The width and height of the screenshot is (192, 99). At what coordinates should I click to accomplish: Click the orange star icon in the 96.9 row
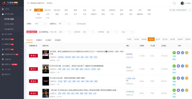(187, 78)
